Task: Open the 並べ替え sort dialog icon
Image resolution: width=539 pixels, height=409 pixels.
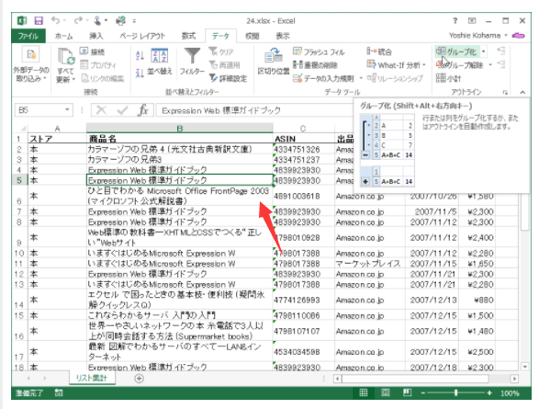Action: tap(160, 55)
